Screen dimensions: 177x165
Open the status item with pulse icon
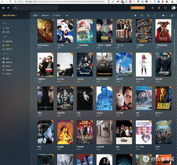[6, 28]
